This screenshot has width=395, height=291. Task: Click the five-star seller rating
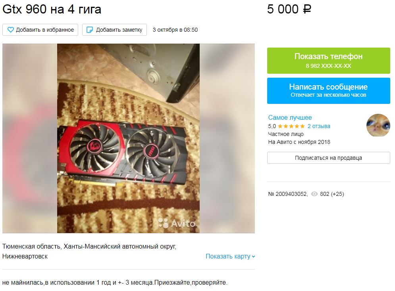point(291,126)
